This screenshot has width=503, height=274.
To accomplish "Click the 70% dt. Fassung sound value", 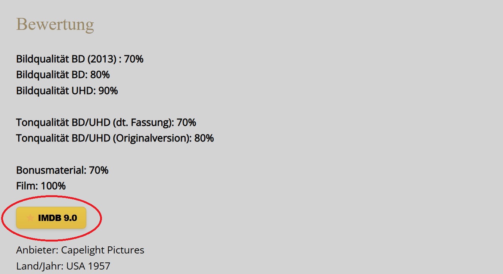I will [186, 122].
